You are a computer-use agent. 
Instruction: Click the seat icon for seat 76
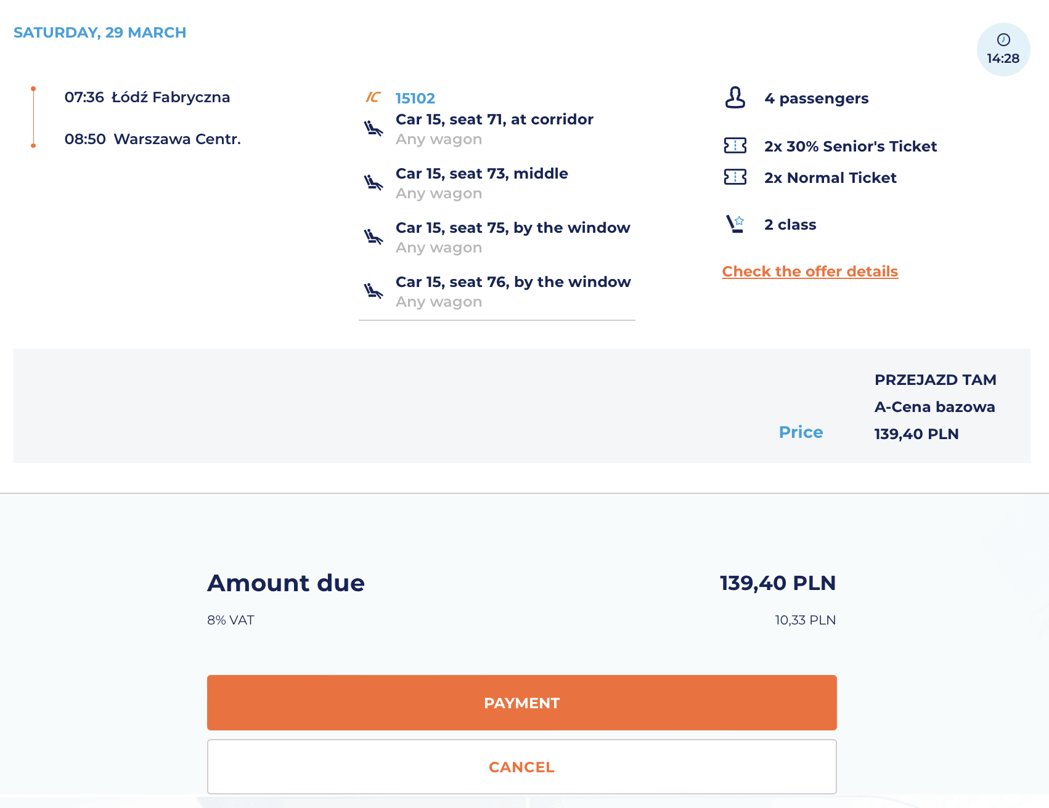tap(373, 291)
